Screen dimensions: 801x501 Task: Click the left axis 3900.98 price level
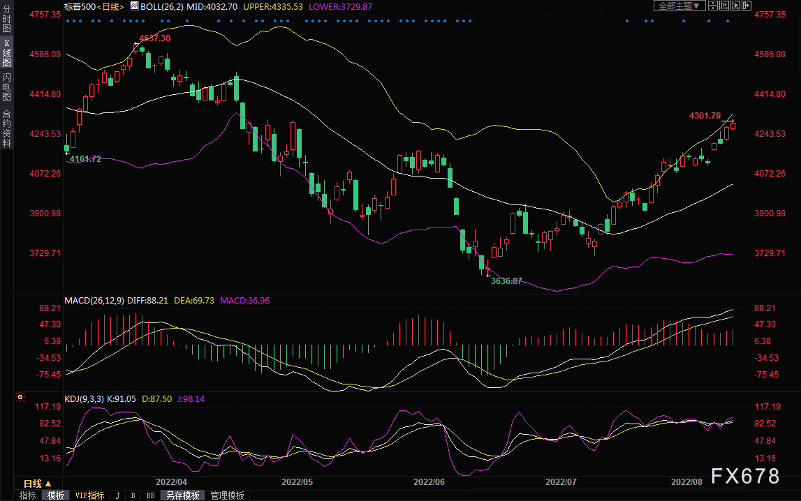pos(45,214)
